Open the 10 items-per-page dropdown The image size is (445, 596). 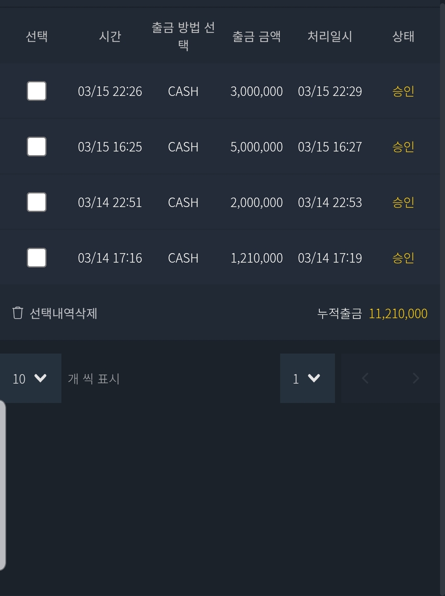30,378
